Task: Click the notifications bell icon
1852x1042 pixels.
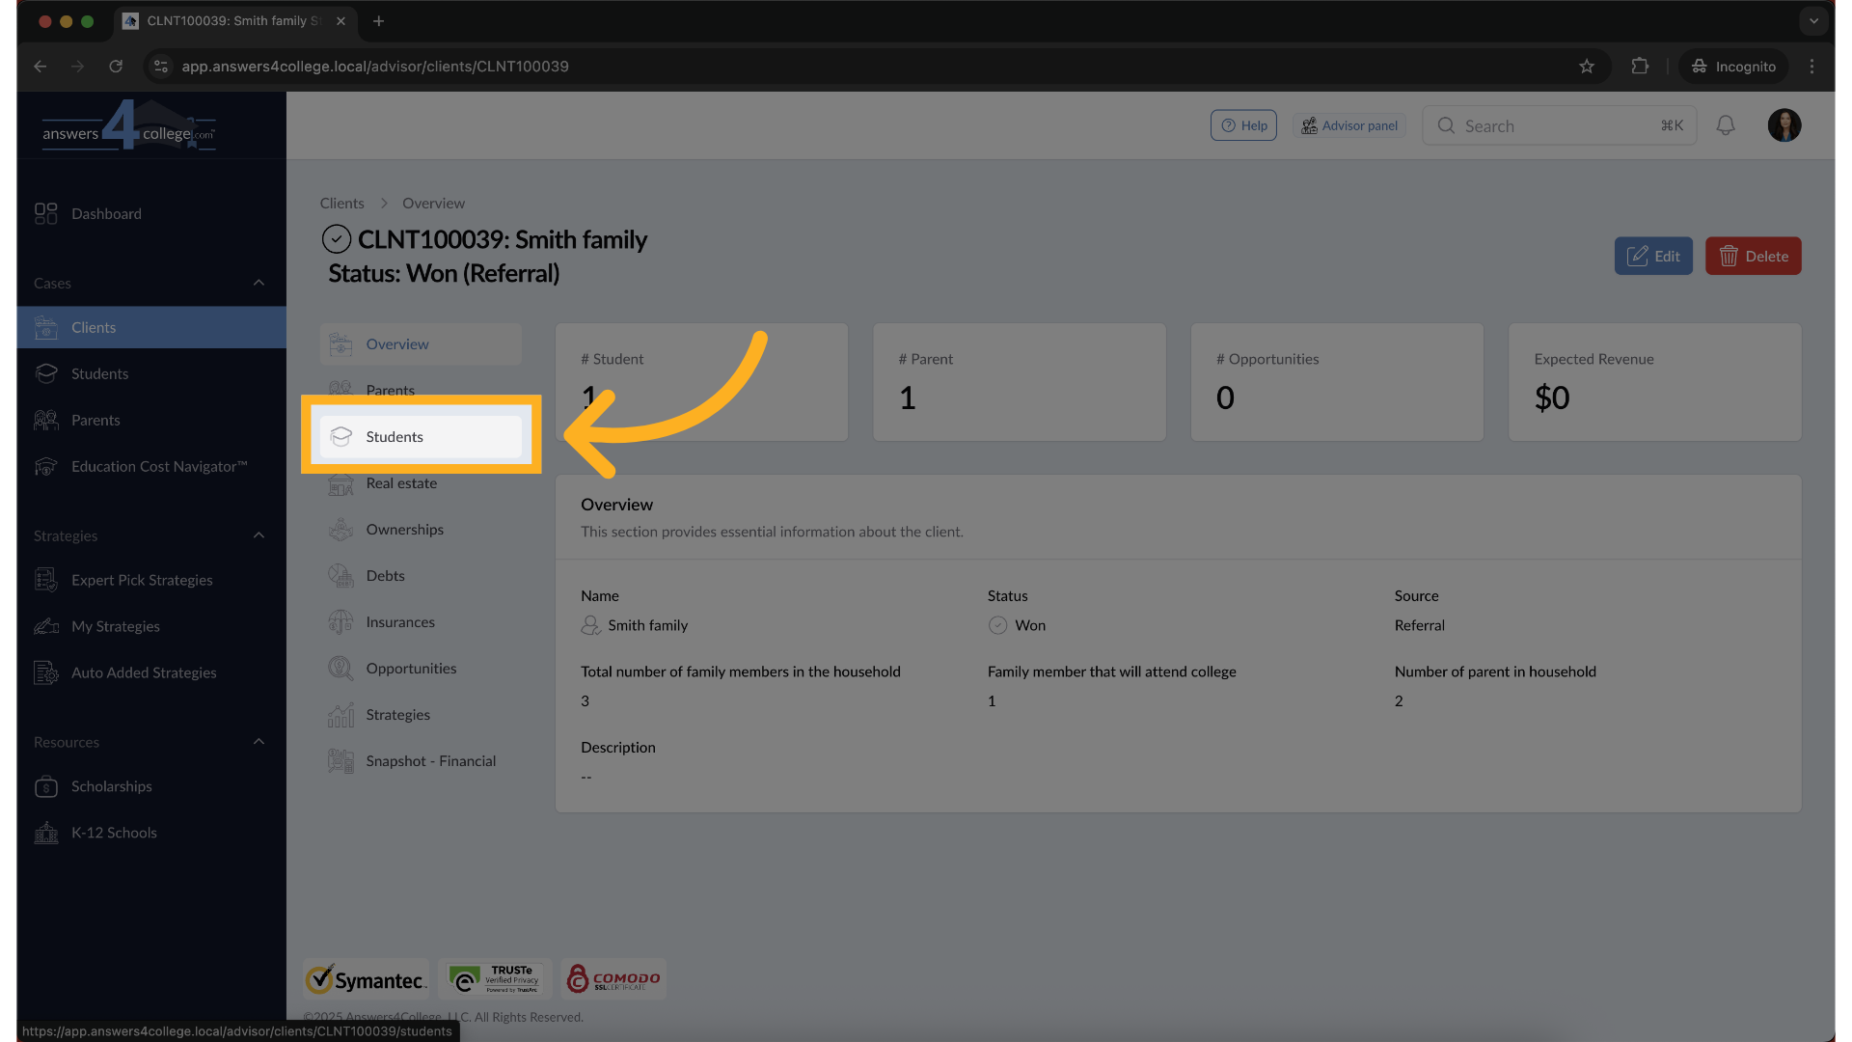Action: (1726, 125)
